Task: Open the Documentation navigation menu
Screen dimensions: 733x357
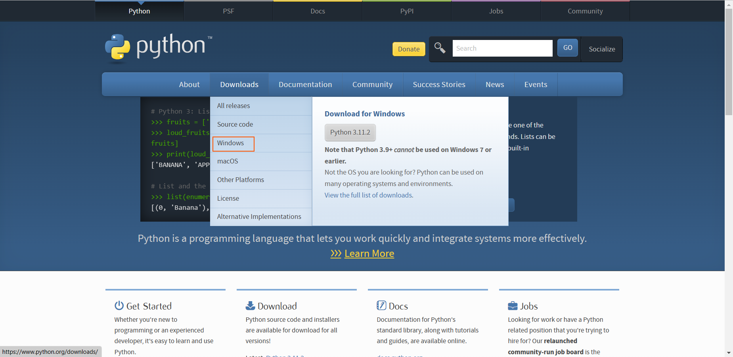Action: click(305, 84)
